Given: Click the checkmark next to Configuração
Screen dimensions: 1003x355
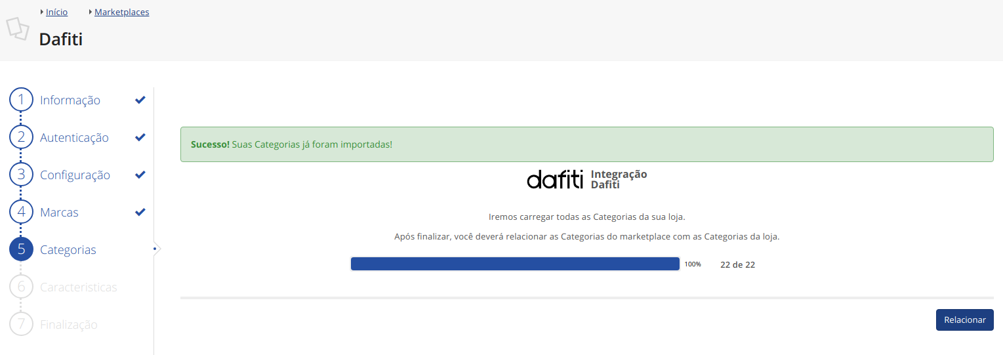Looking at the screenshot, I should pyautogui.click(x=140, y=175).
